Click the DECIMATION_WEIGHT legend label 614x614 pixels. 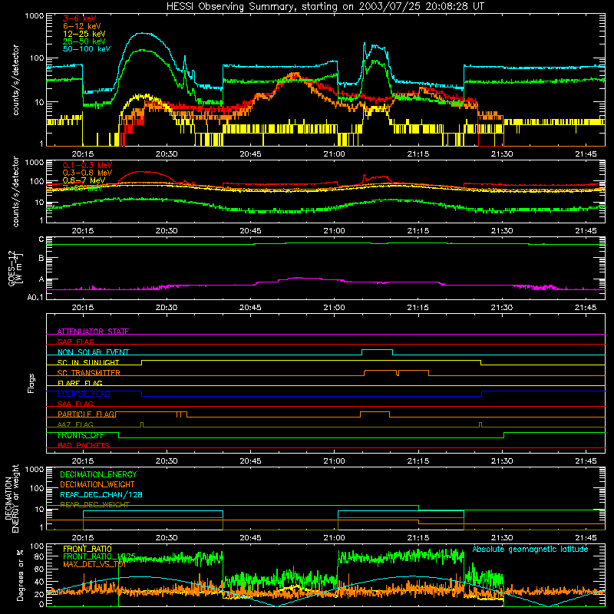tap(97, 484)
